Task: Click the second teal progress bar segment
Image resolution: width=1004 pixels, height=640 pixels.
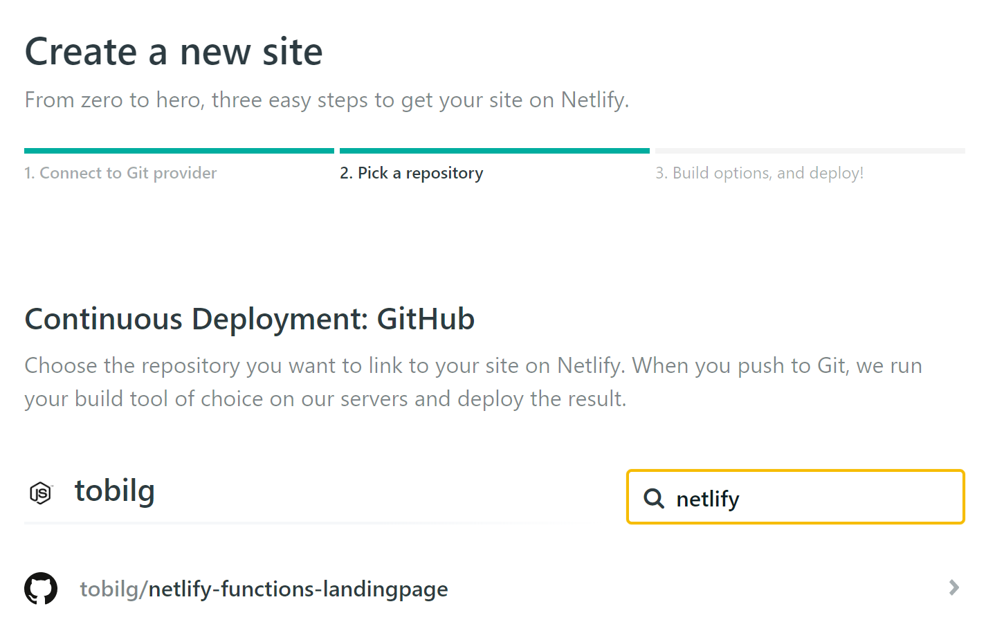Action: pyautogui.click(x=494, y=150)
